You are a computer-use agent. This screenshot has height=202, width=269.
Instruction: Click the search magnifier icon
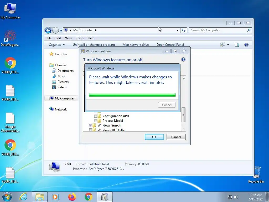click(x=249, y=30)
